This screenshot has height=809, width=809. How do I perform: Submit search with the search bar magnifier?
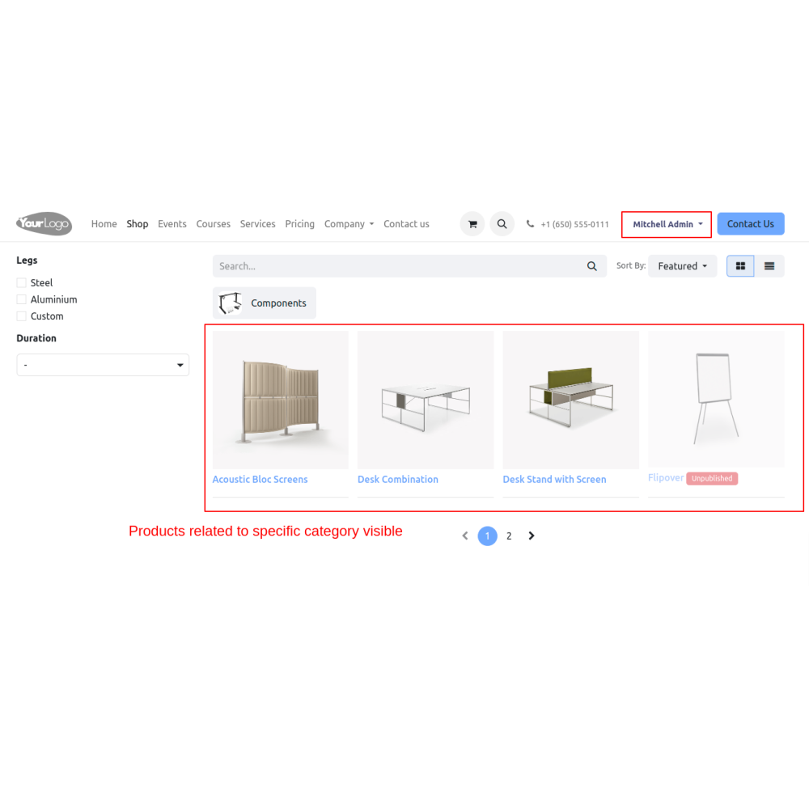pos(592,266)
